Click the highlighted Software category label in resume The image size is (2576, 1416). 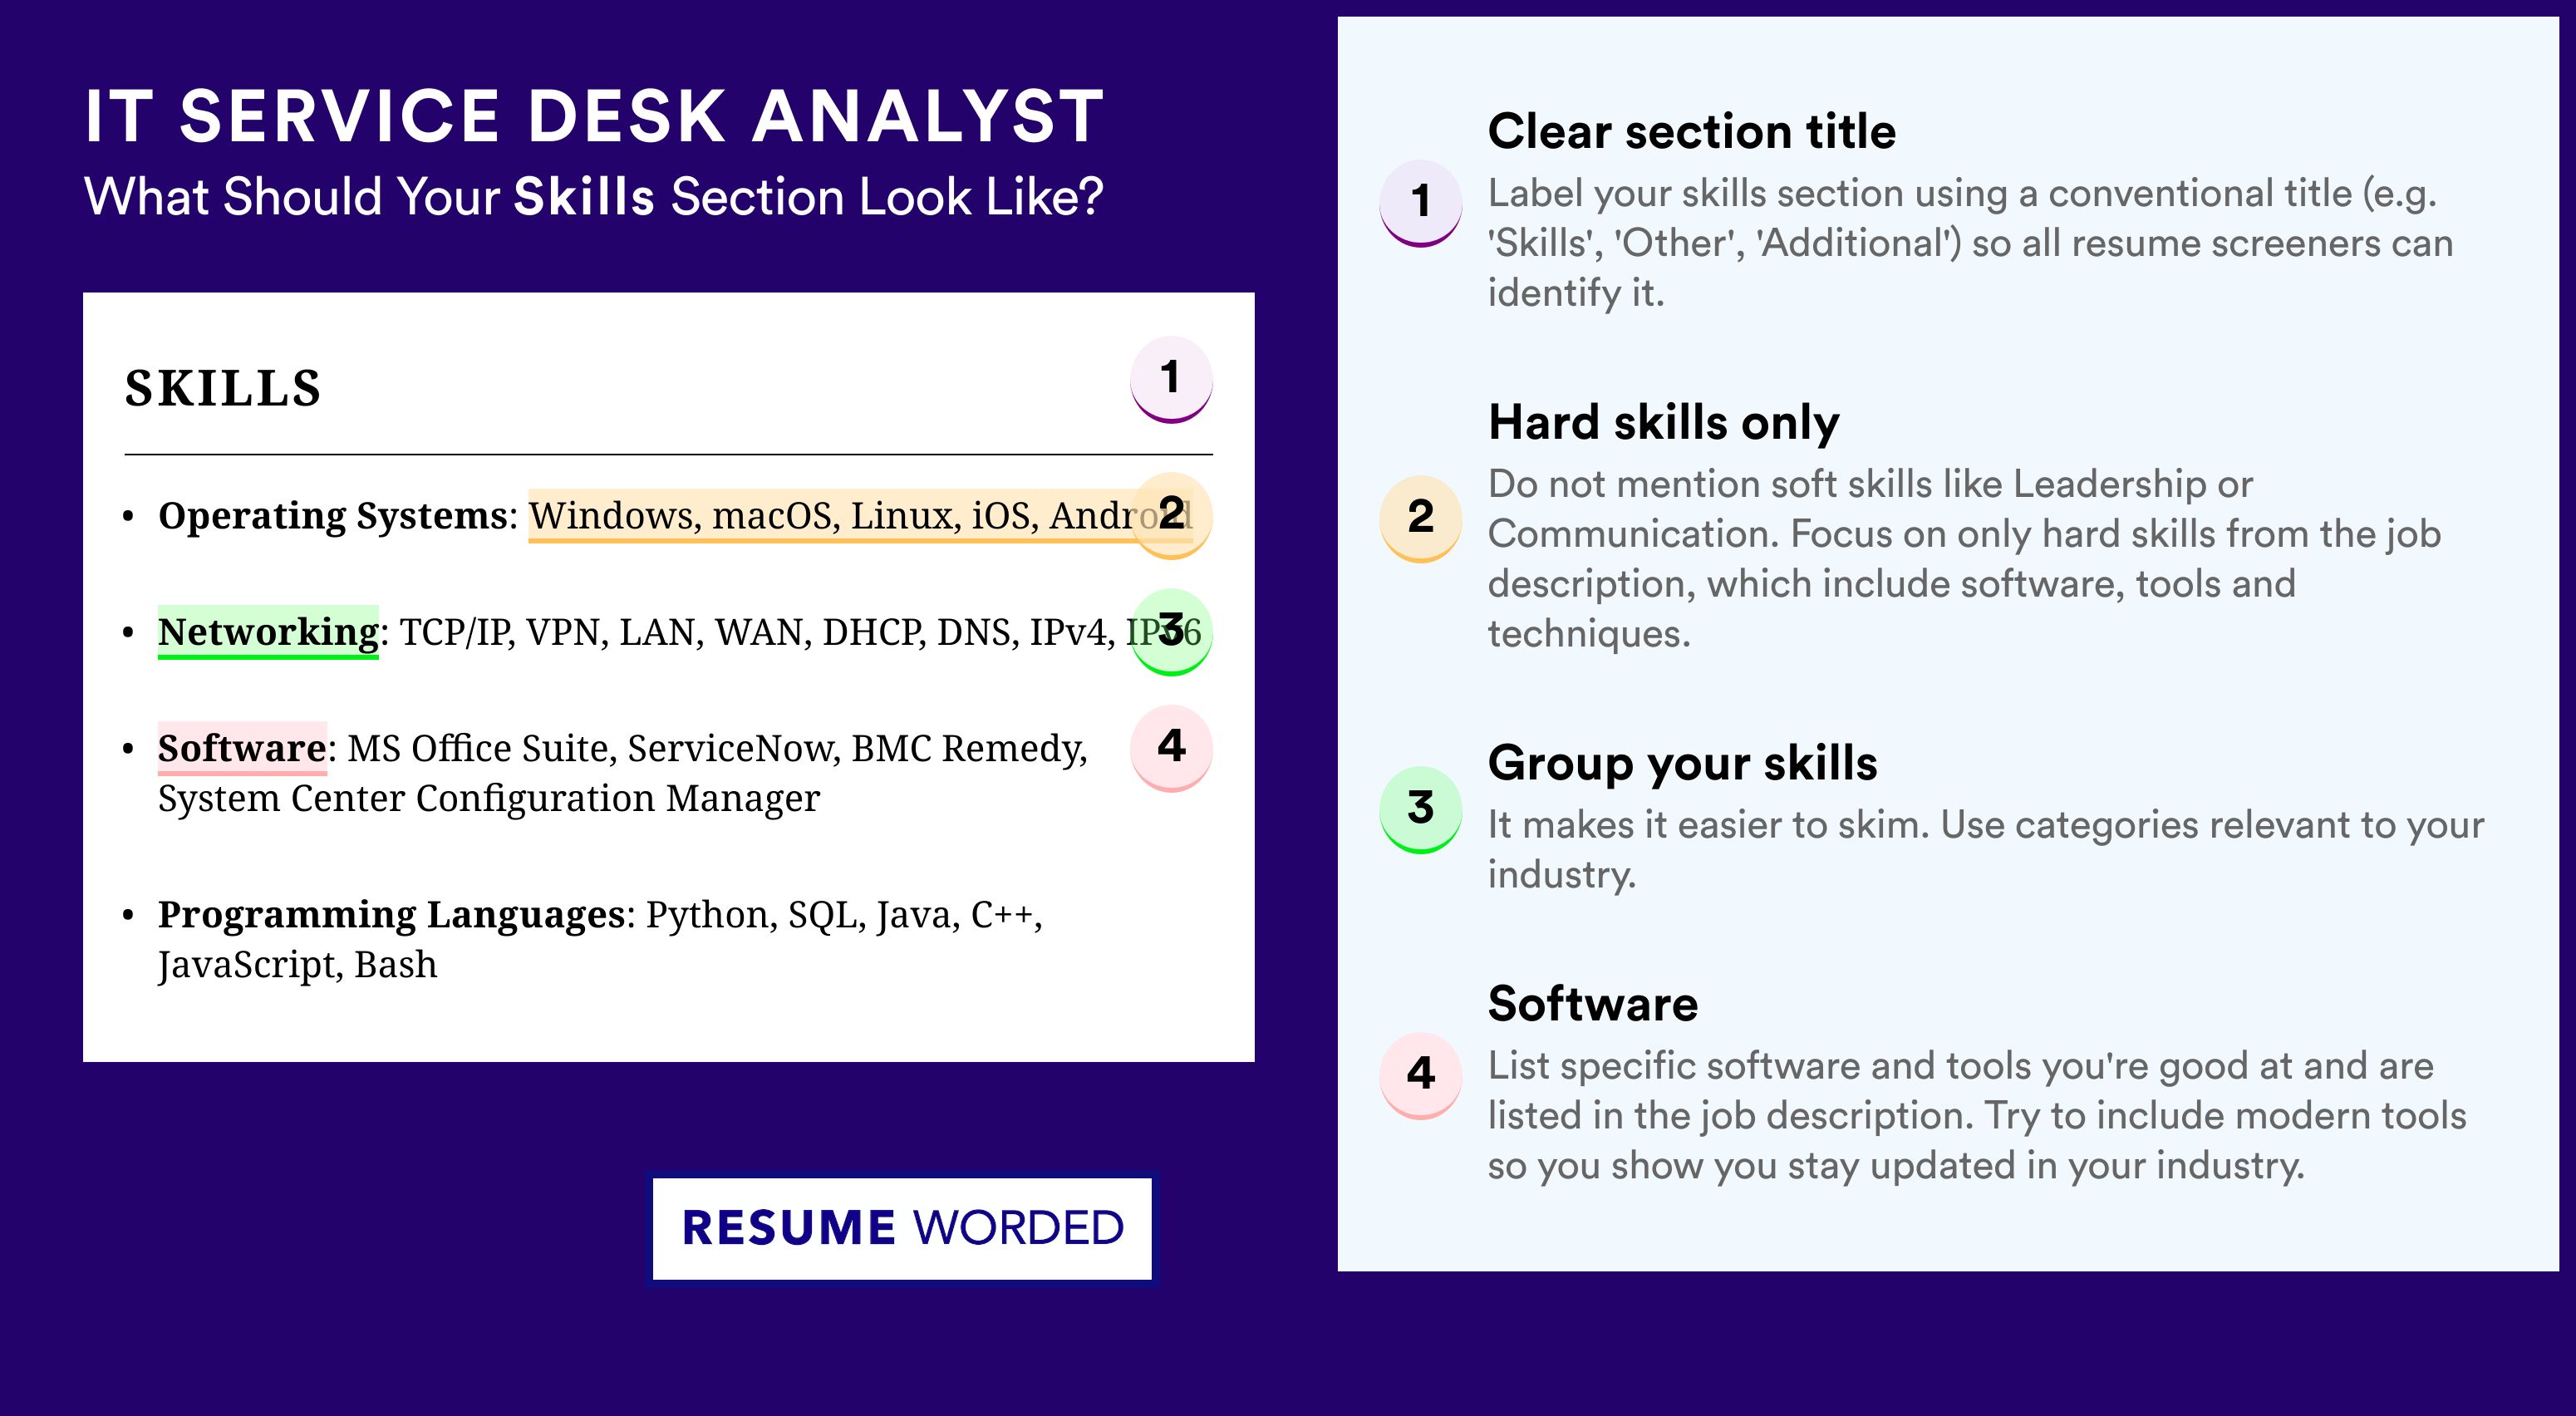[242, 748]
